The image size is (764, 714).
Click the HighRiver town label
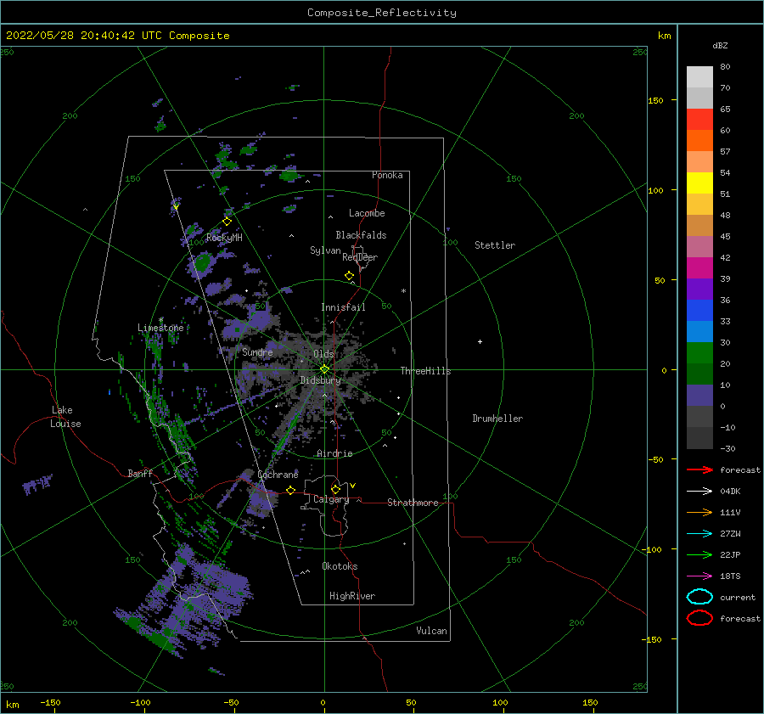[352, 596]
